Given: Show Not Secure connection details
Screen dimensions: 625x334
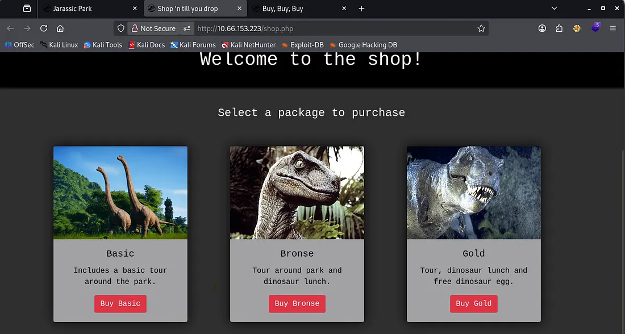Looking at the screenshot, I should click(153, 28).
